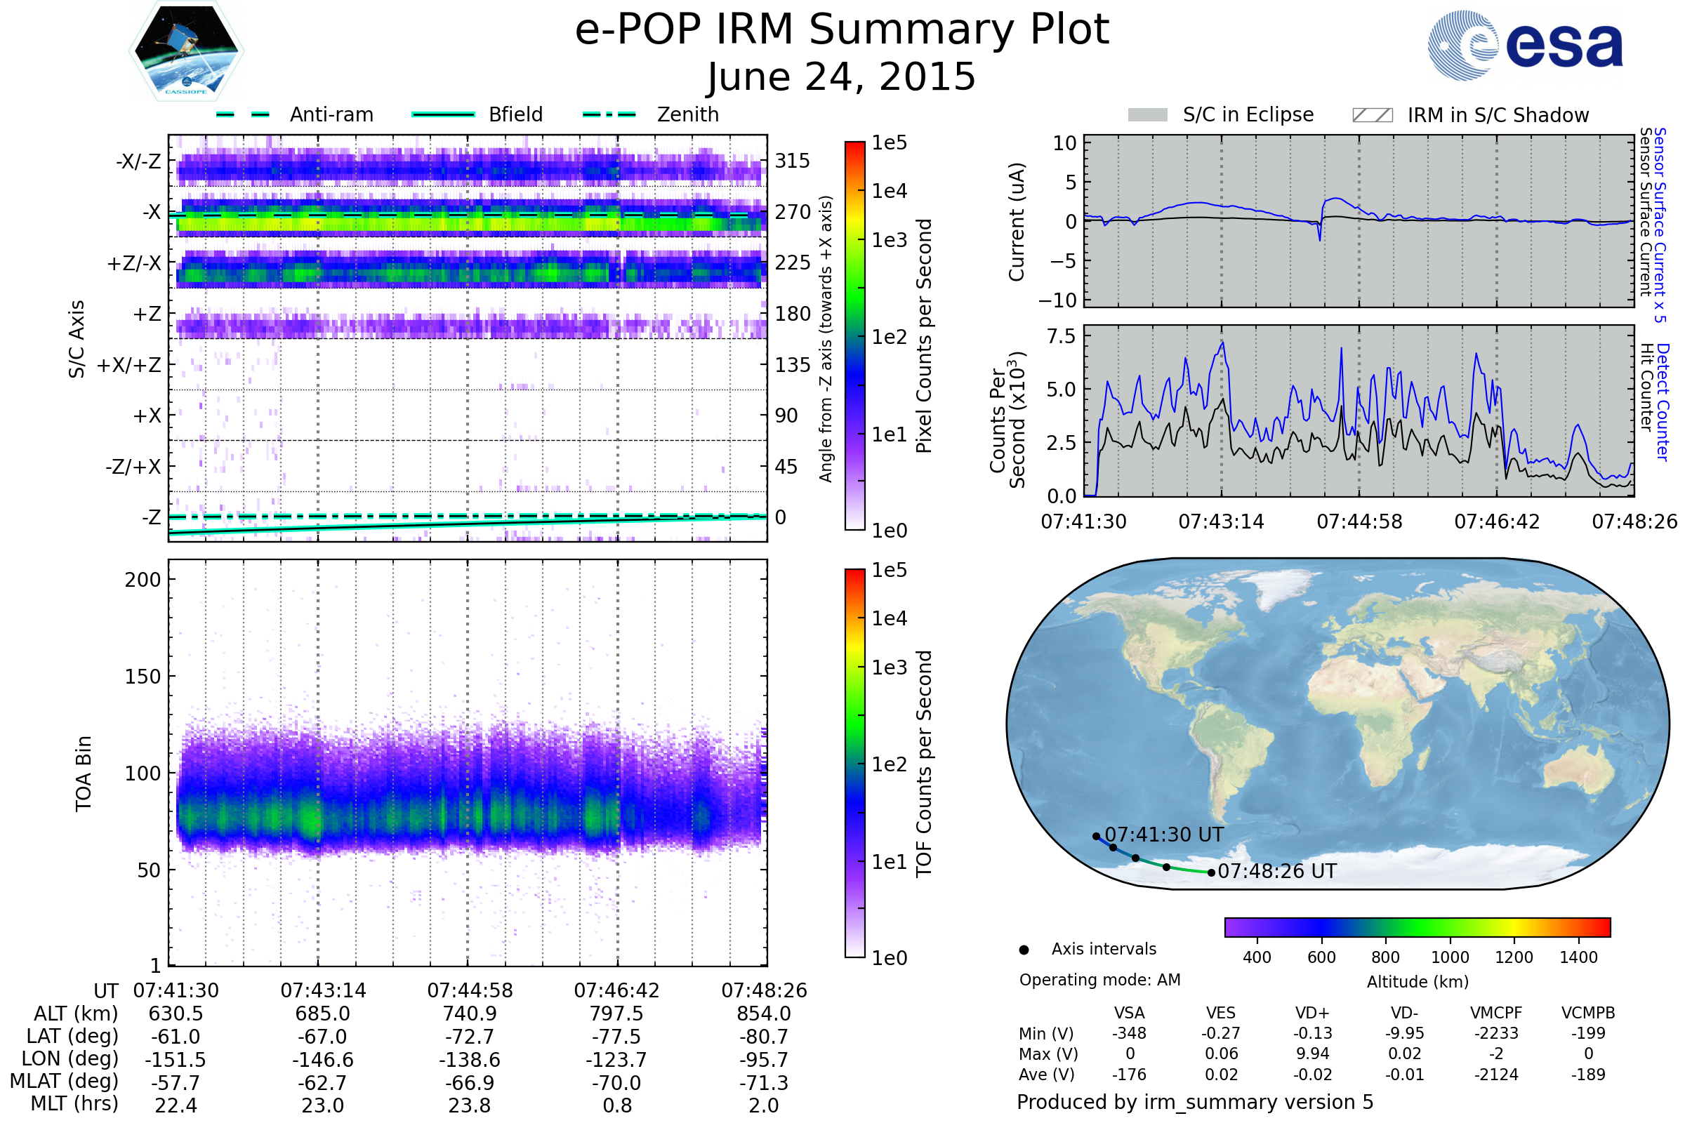This screenshot has height=1123, width=1685.
Task: Click the Bfield solid legend line
Action: coord(443,114)
